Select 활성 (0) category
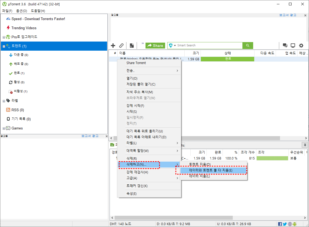The image size is (309, 227). [x=19, y=82]
